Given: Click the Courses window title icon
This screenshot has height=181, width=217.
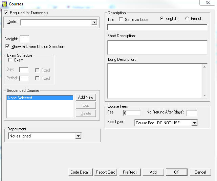Looking at the screenshot, I should 4,4.
